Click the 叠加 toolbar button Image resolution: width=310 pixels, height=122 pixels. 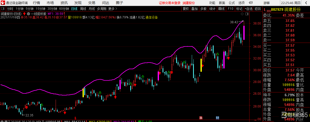pos(194,9)
